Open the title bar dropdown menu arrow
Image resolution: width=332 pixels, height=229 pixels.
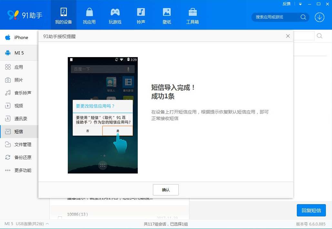coord(300,4)
